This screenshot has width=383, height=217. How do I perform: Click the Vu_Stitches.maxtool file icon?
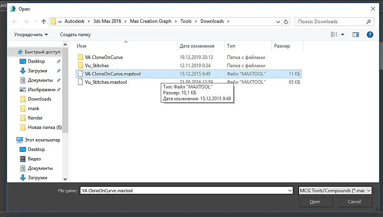click(80, 82)
